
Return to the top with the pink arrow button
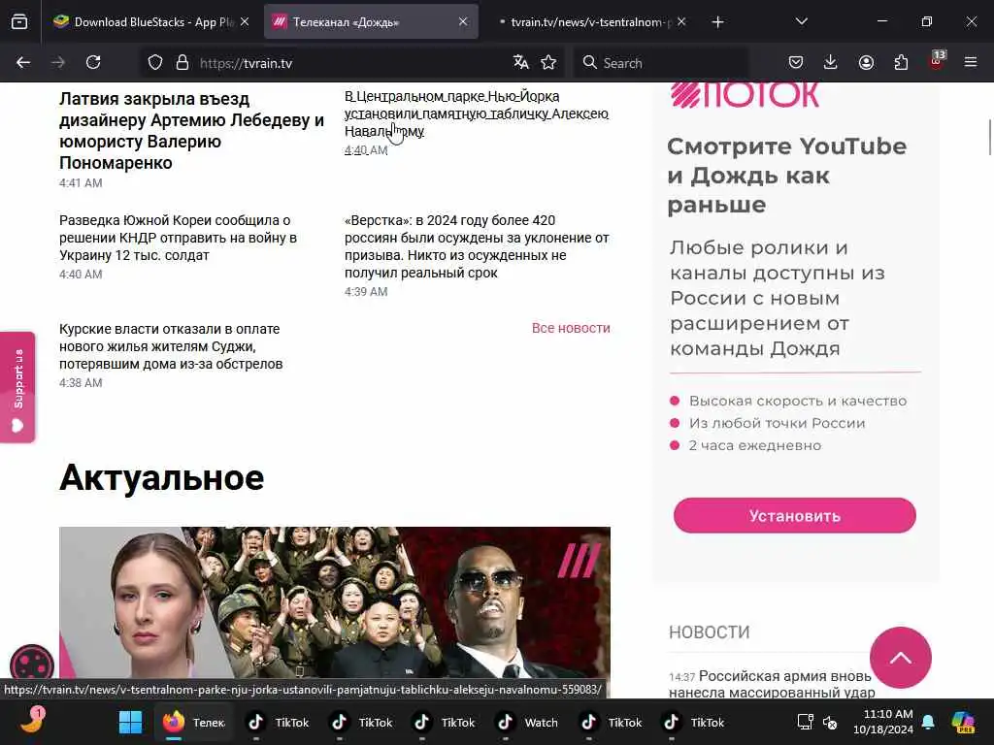900,658
